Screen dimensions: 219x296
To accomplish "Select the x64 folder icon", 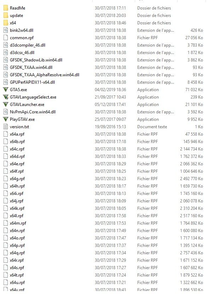I will (x=6, y=23).
